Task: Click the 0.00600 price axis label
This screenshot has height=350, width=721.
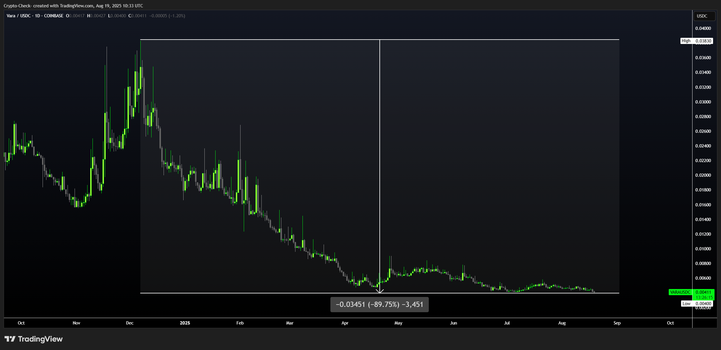Action: 703,278
